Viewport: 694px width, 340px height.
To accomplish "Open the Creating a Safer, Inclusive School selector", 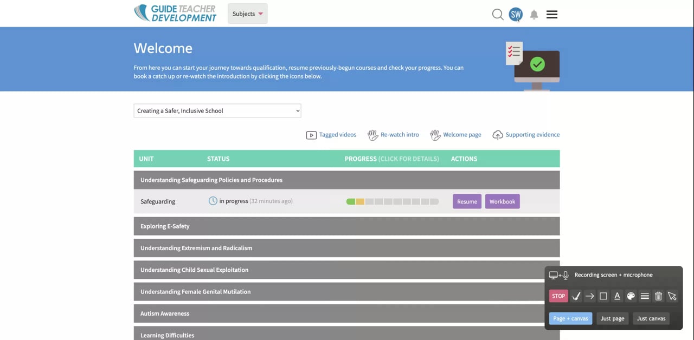I will 217,110.
